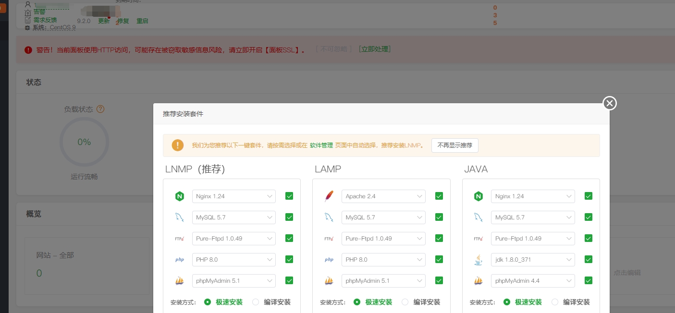Click the MySQL dolphin icon in the JAVA column

point(479,217)
